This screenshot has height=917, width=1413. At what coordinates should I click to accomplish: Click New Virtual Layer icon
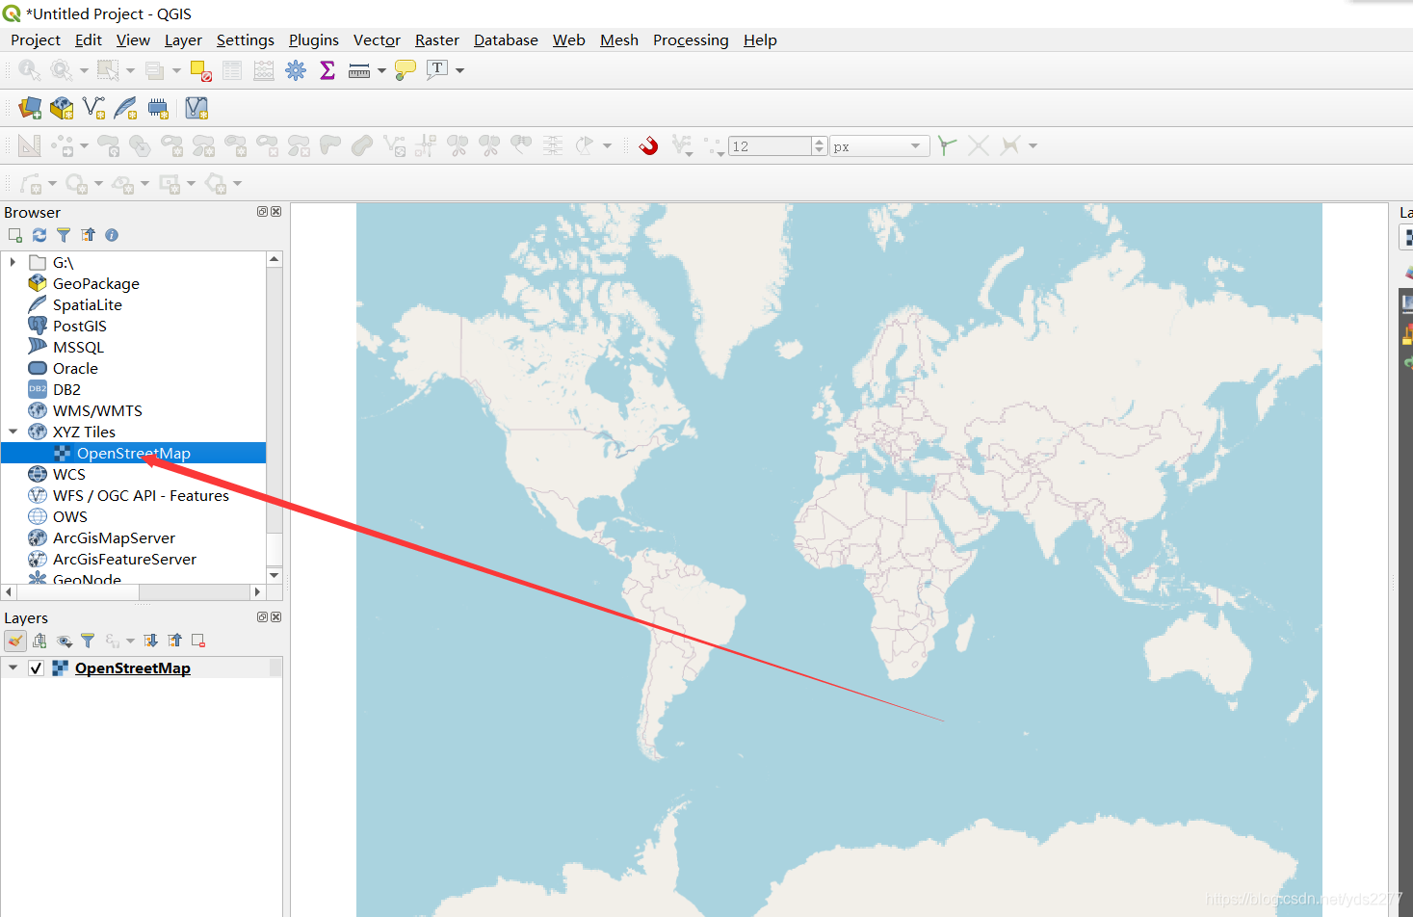tap(196, 108)
